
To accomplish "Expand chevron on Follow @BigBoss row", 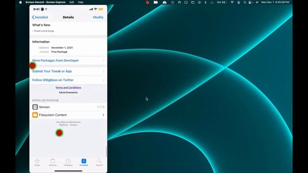I will [x=104, y=80].
